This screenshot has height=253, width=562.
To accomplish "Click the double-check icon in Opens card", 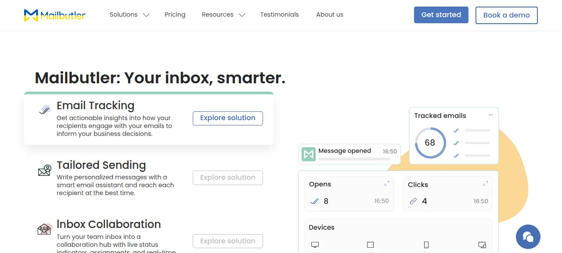I will pos(314,201).
